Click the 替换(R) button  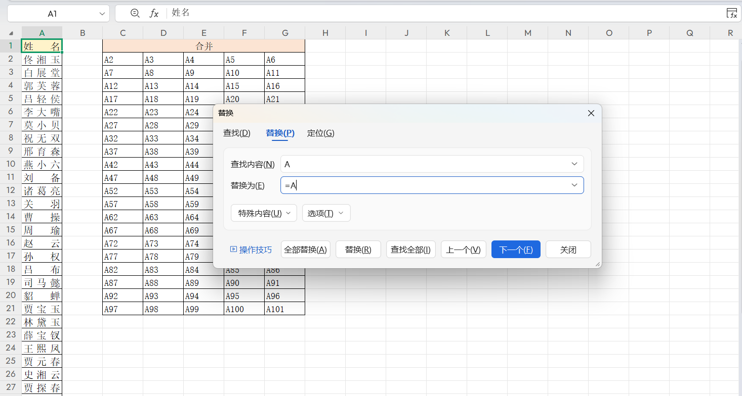click(358, 249)
